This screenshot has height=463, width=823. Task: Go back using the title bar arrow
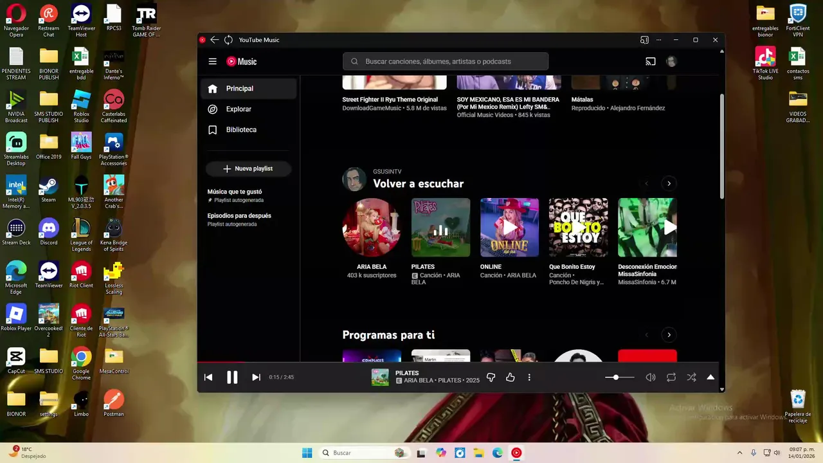(215, 40)
